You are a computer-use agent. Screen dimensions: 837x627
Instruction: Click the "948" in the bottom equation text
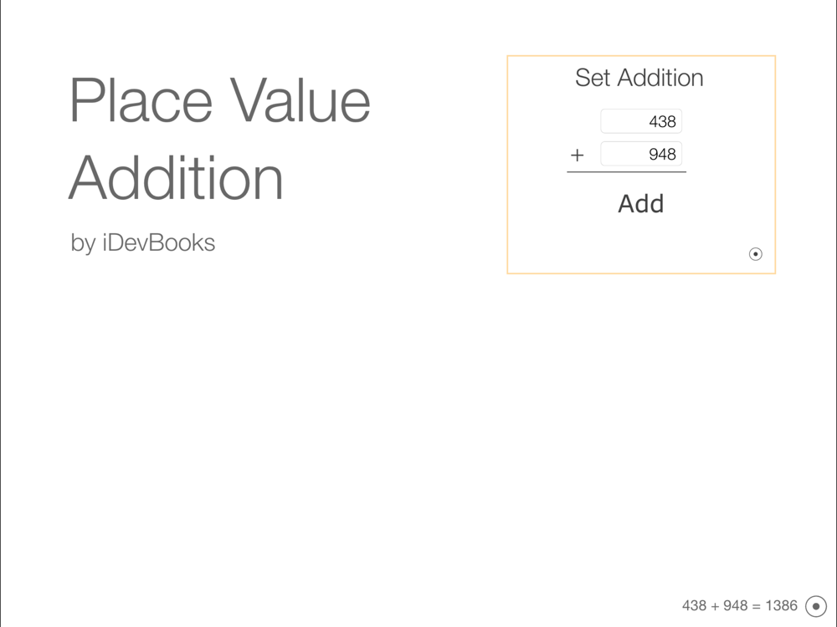[736, 606]
